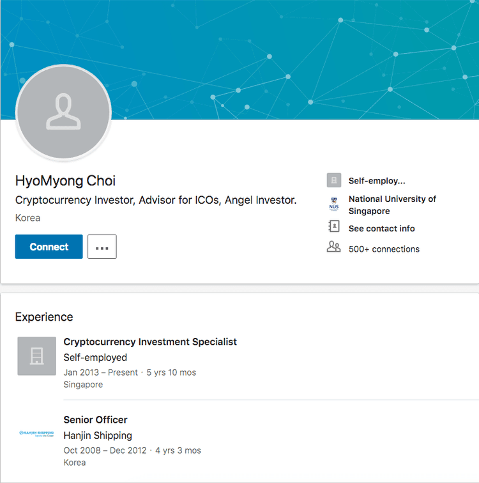Click the Self-employed building icon in sidebar
Screen dimensions: 479x483
[333, 181]
